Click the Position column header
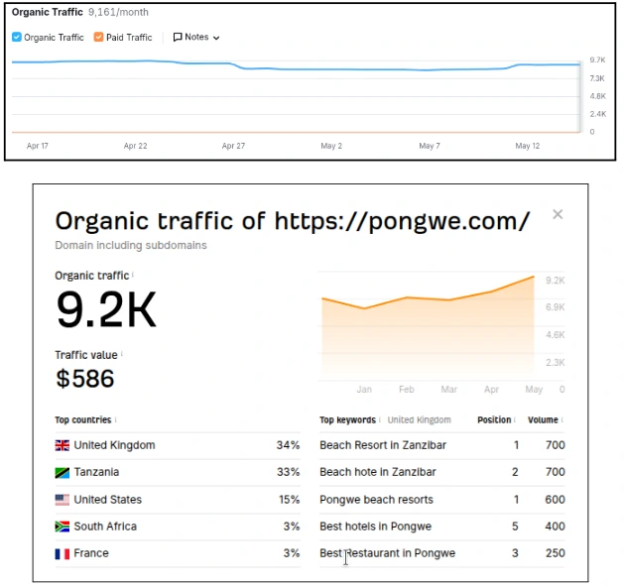 [494, 419]
